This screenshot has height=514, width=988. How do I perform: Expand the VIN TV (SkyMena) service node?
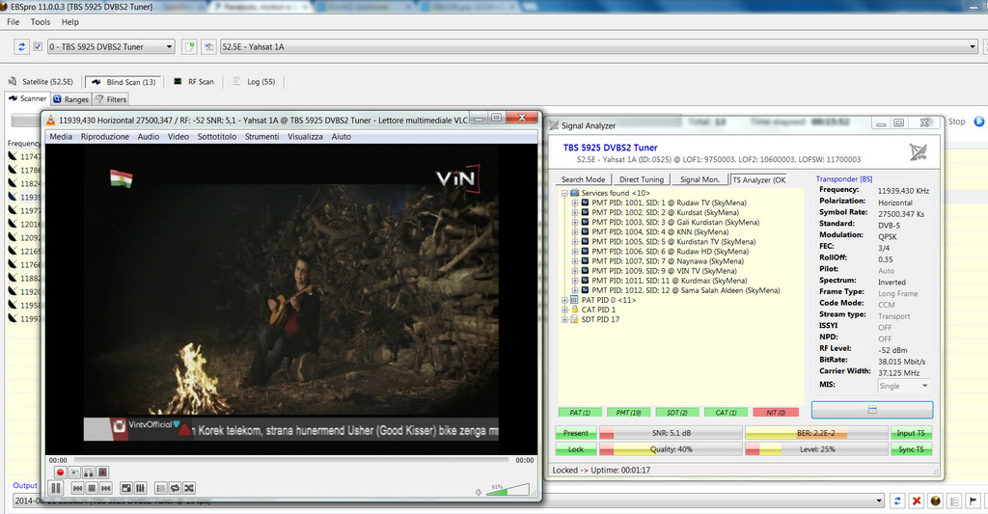click(575, 271)
